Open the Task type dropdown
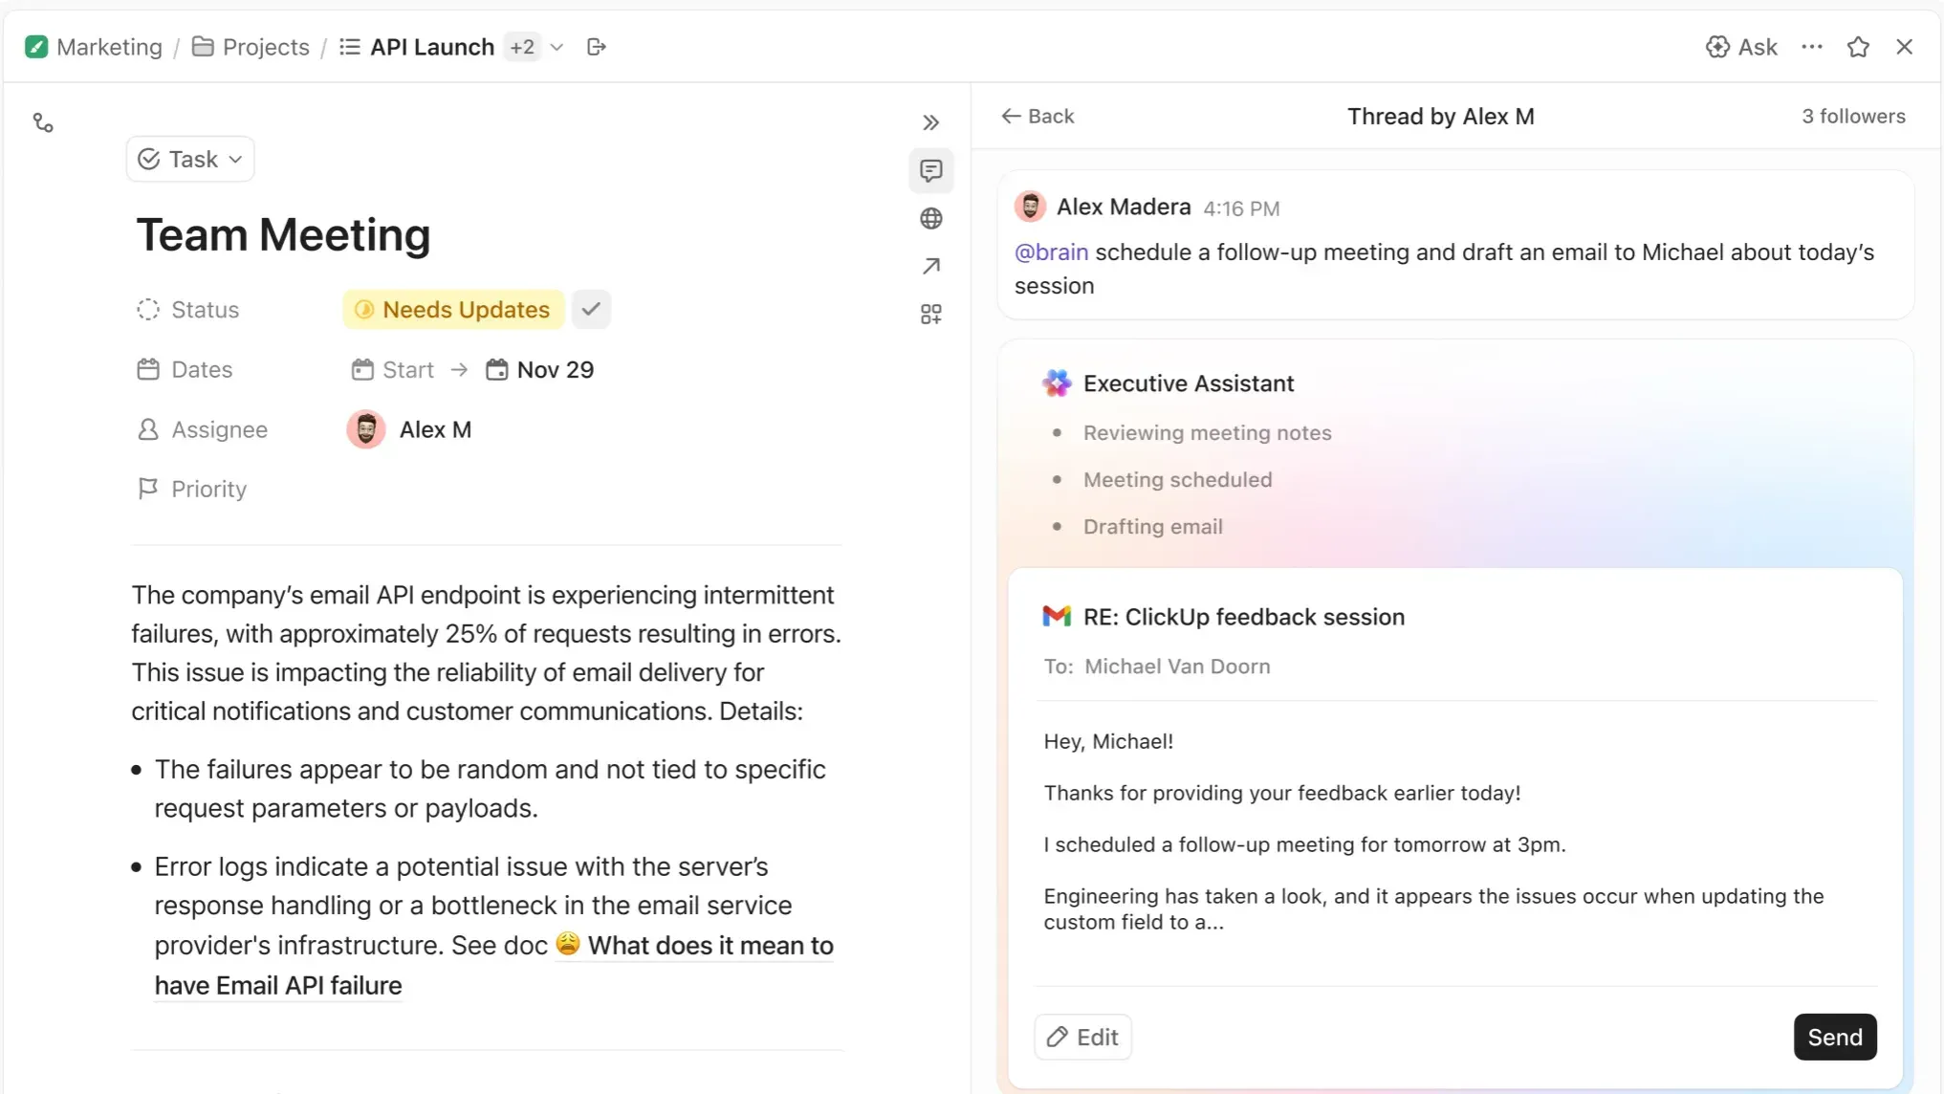The image size is (1944, 1094). point(190,159)
